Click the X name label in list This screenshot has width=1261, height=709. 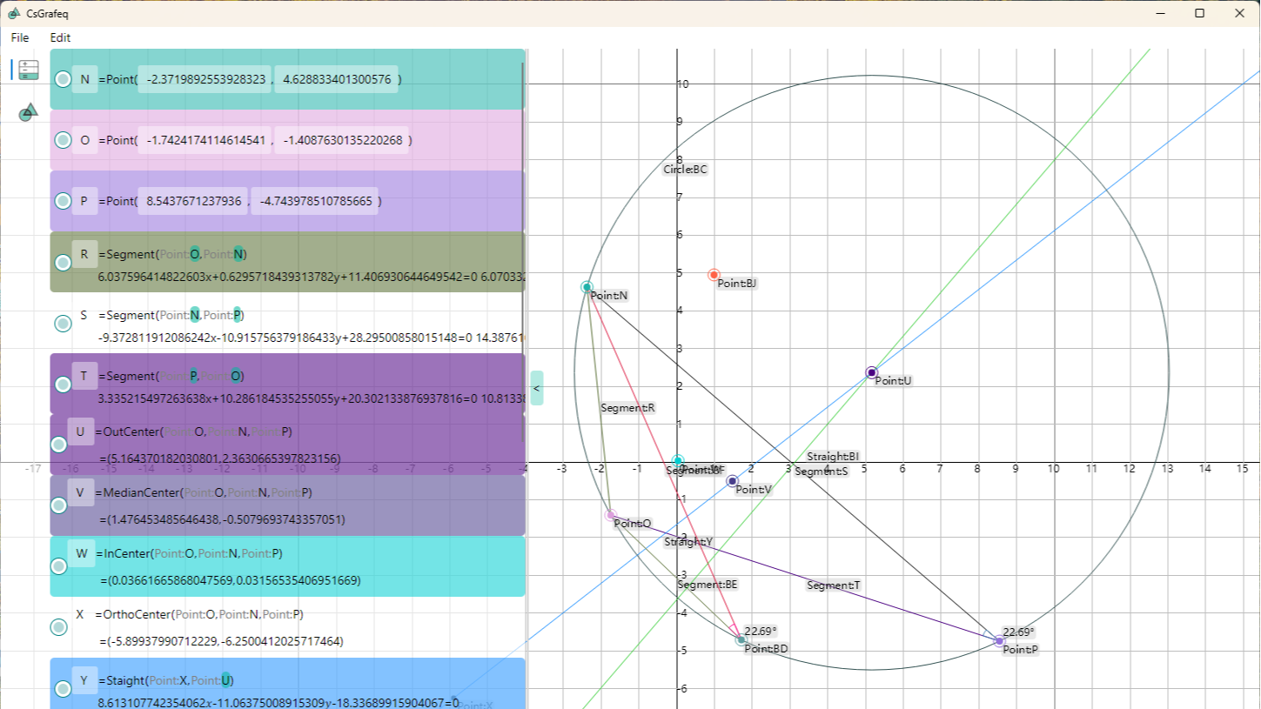coord(80,614)
